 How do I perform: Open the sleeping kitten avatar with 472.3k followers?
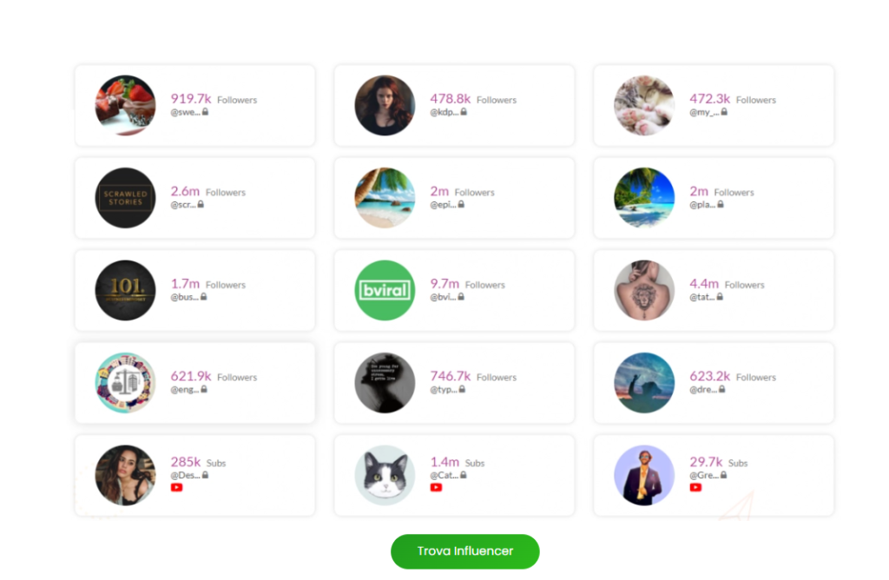coord(644,105)
